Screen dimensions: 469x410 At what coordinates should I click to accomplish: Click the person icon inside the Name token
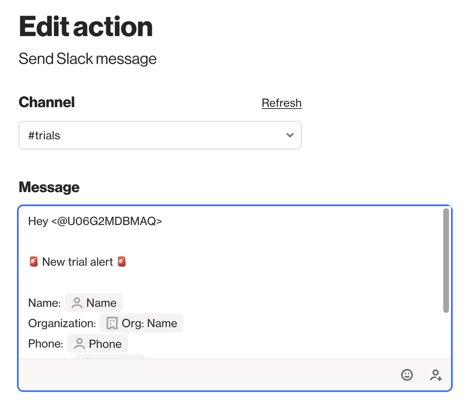coord(77,303)
